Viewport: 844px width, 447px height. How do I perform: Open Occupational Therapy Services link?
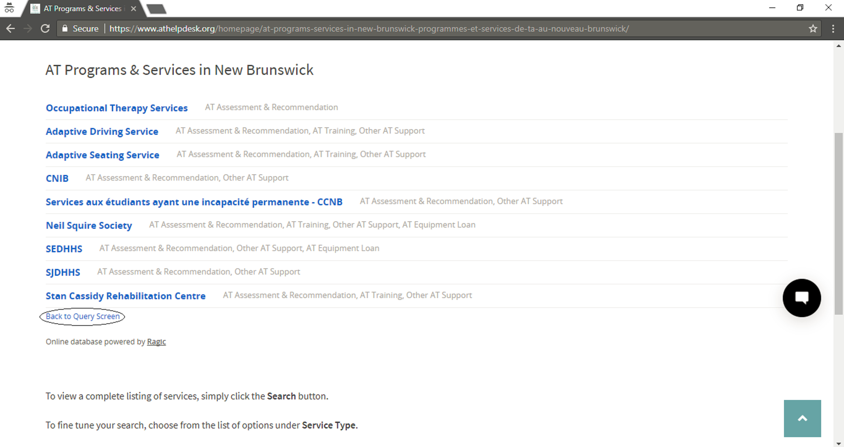point(117,108)
